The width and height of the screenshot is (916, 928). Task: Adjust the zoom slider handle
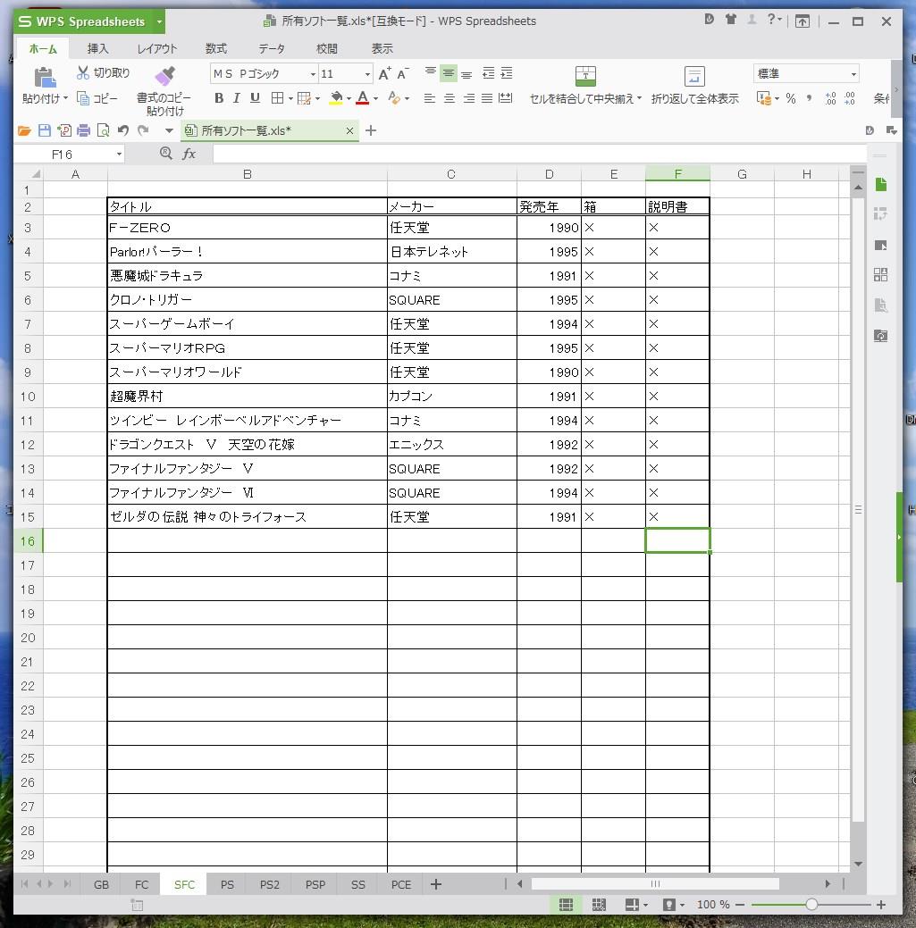tap(811, 904)
